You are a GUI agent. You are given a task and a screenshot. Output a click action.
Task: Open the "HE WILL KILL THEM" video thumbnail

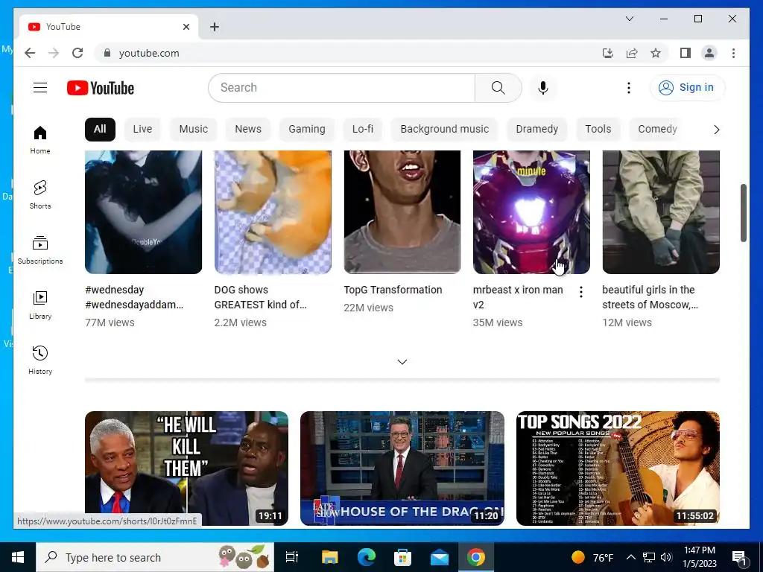coord(186,468)
